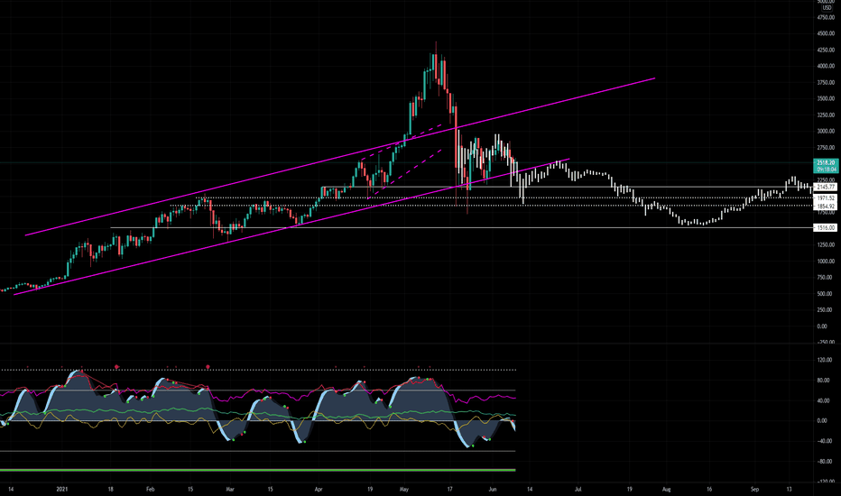Click the 1000.00 price axis label
Screen dimensions: 841x496
tap(826, 262)
